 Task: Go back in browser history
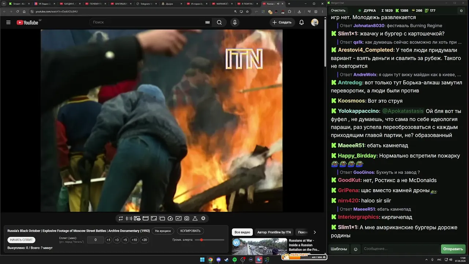coord(4,11)
